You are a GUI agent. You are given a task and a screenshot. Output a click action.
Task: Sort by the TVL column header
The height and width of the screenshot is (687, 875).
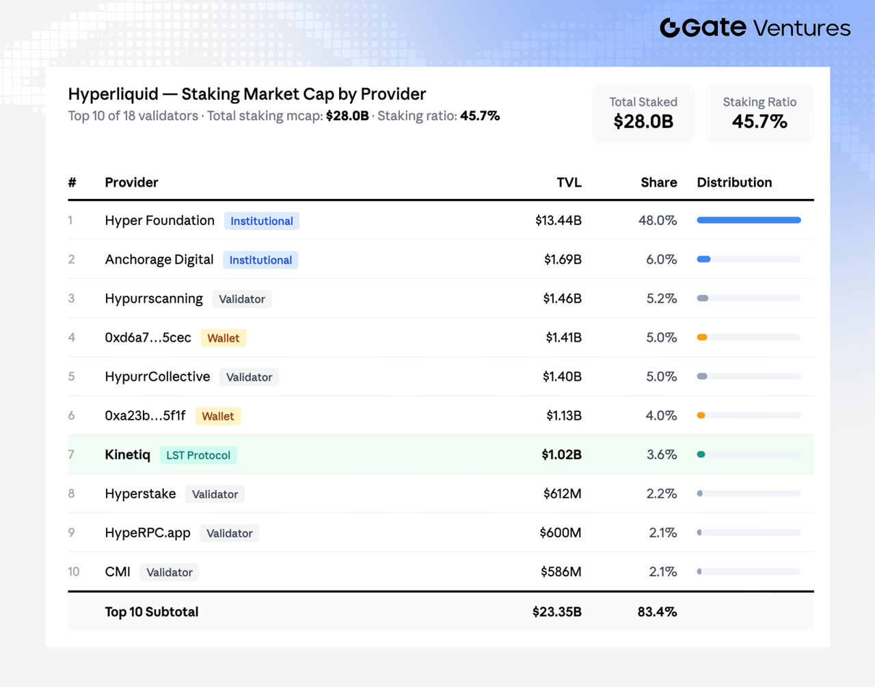[569, 183]
